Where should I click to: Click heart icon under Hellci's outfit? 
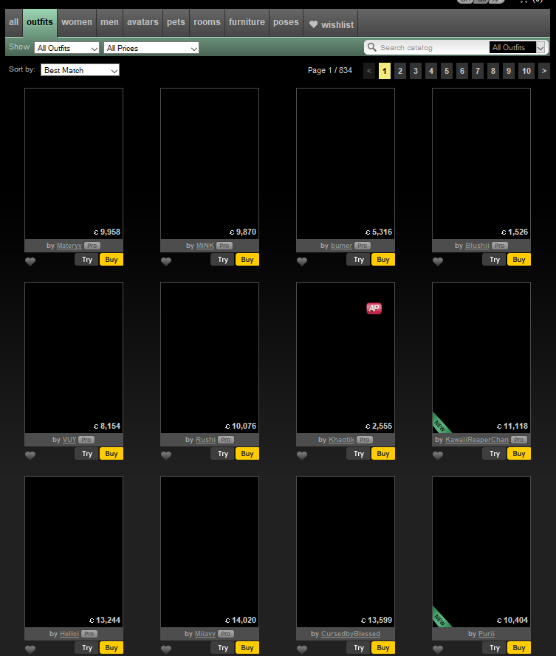30,649
